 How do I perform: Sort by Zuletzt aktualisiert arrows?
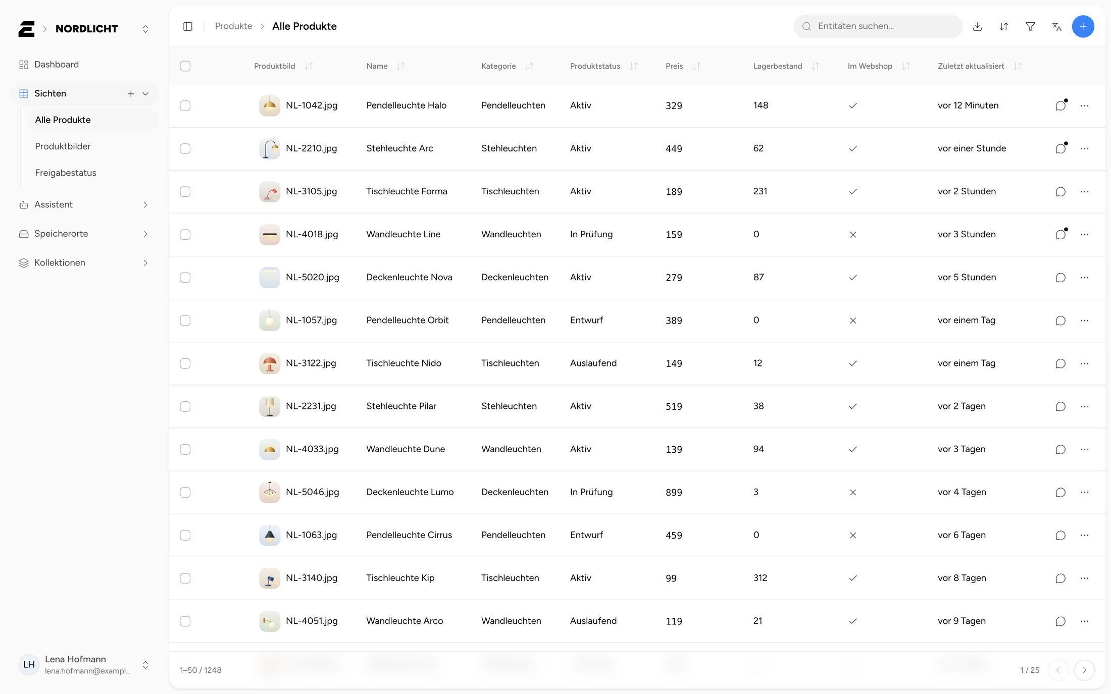pyautogui.click(x=1018, y=66)
